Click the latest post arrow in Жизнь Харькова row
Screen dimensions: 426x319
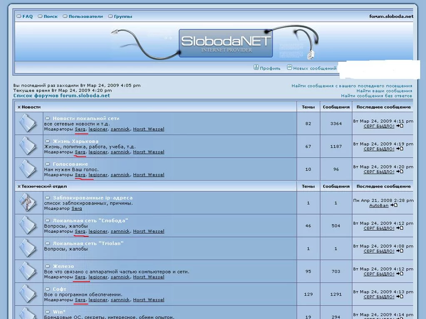(x=400, y=149)
